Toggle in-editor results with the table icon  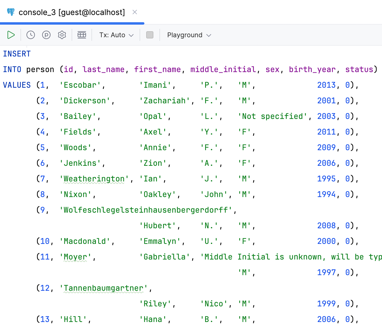(82, 35)
